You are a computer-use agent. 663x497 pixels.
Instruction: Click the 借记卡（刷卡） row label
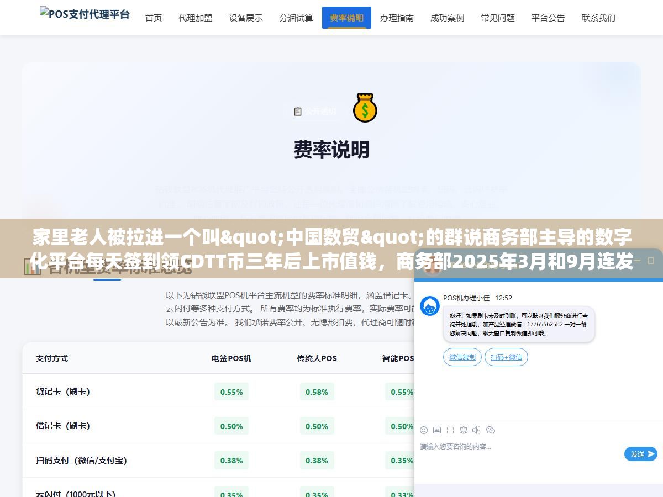click(62, 426)
